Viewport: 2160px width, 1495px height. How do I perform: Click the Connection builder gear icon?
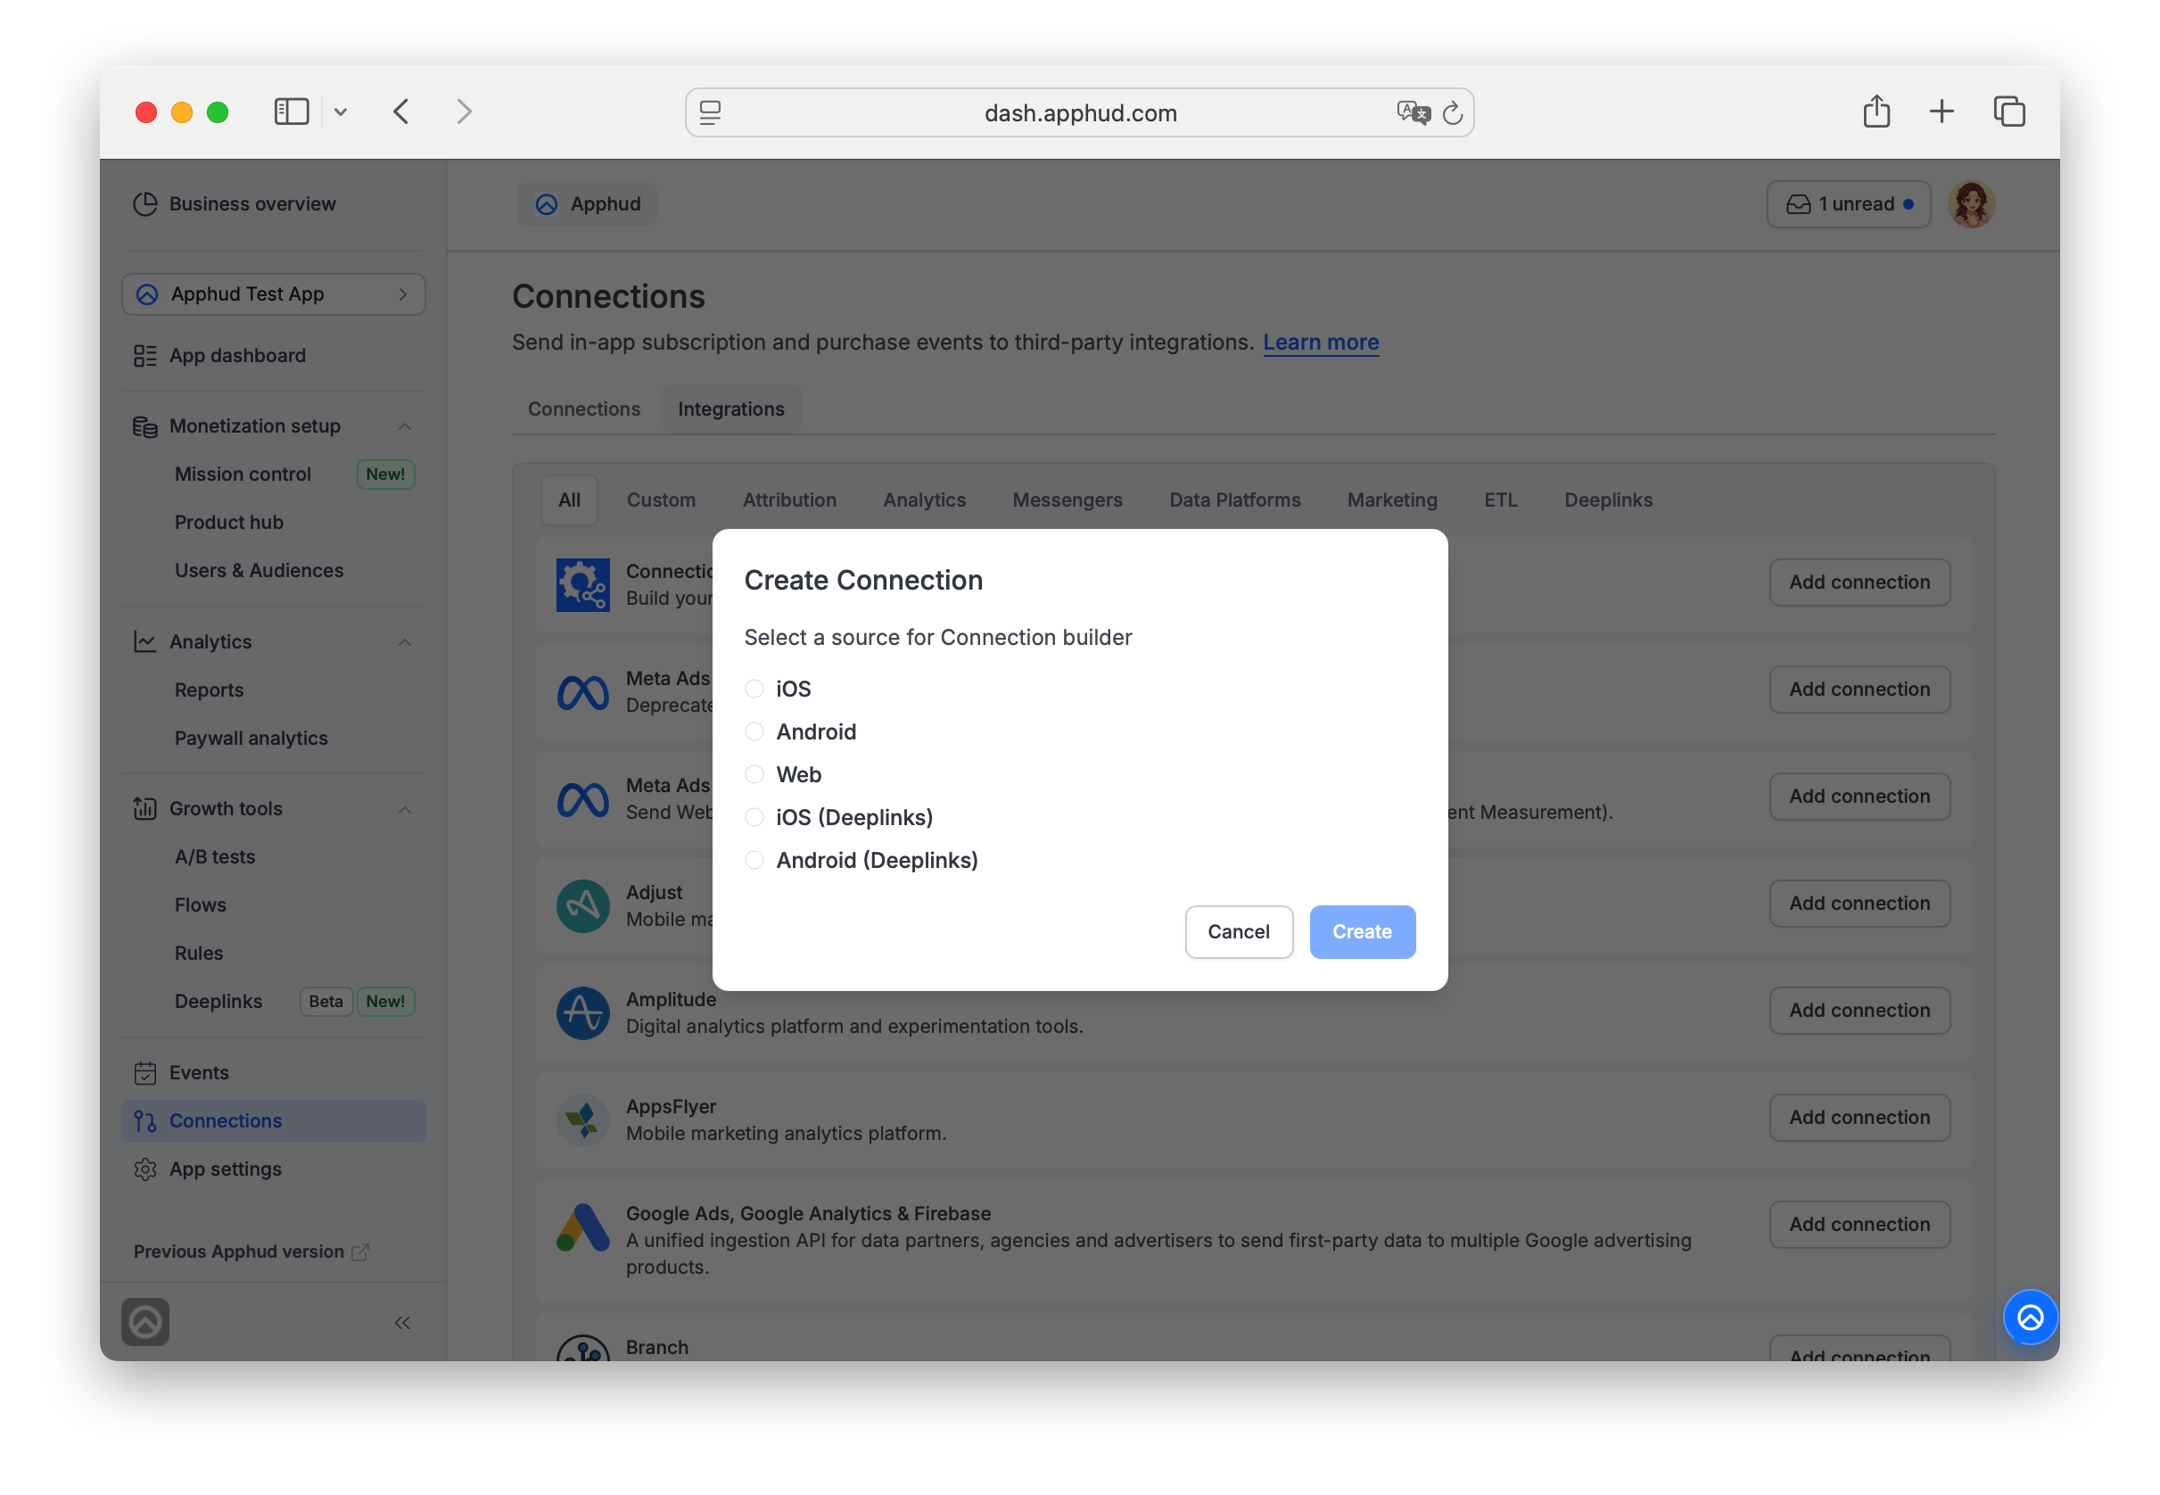[582, 584]
